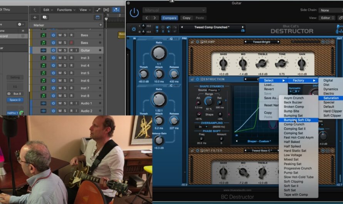This screenshot has width=343, height=204.
Task: Click the flex bowtie icon in toolbar
Action: point(106,10)
